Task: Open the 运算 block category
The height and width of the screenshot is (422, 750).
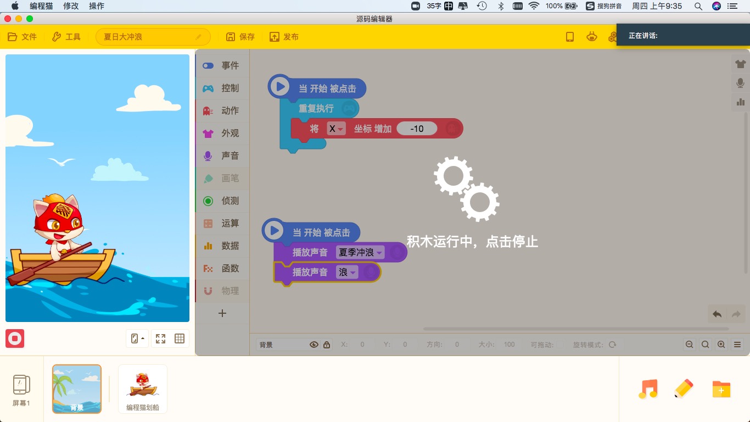Action: click(222, 223)
